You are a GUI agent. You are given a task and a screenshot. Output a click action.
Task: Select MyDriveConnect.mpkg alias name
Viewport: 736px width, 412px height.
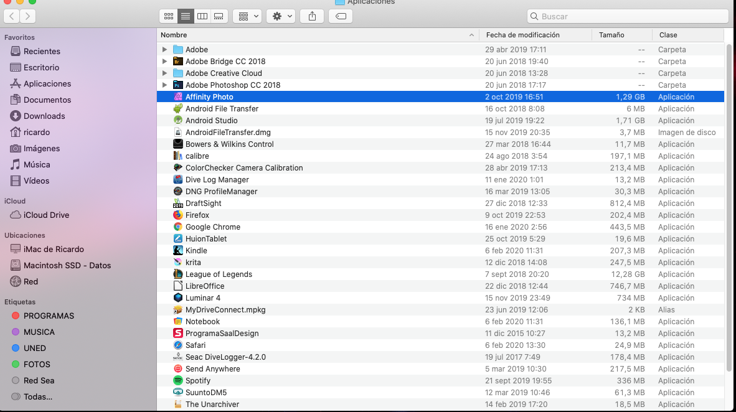pos(225,310)
